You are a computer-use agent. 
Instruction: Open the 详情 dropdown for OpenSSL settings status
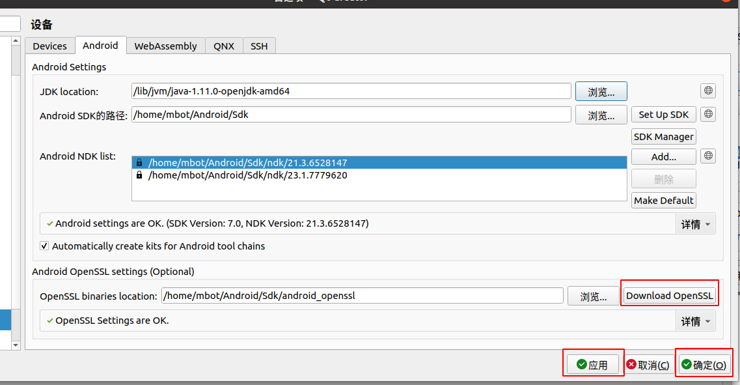coord(695,321)
